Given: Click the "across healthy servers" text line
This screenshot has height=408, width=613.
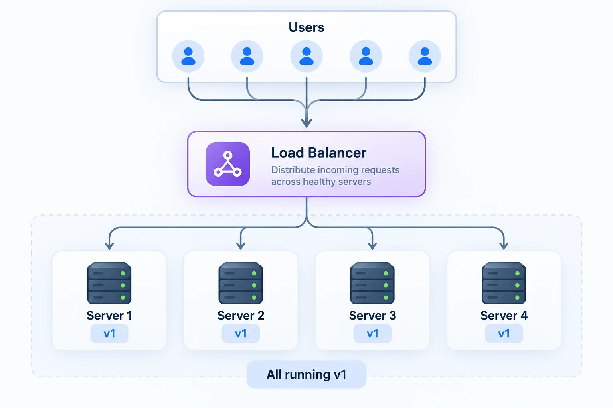Looking at the screenshot, I should click(x=321, y=182).
